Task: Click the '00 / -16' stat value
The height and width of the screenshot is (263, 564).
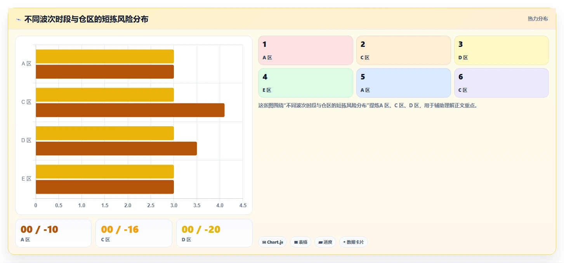Action: tap(120, 230)
